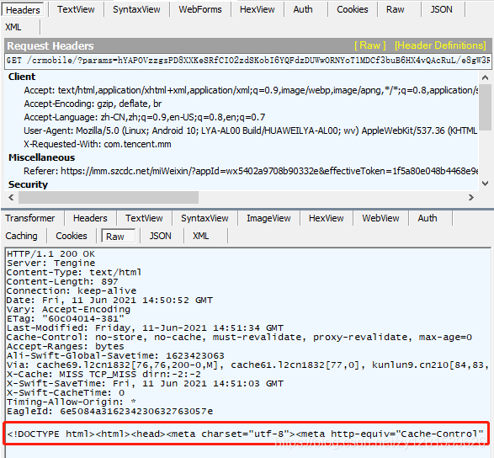Screen dimensions: 494x458
Task: Select request HexView tab
Action: click(257, 9)
